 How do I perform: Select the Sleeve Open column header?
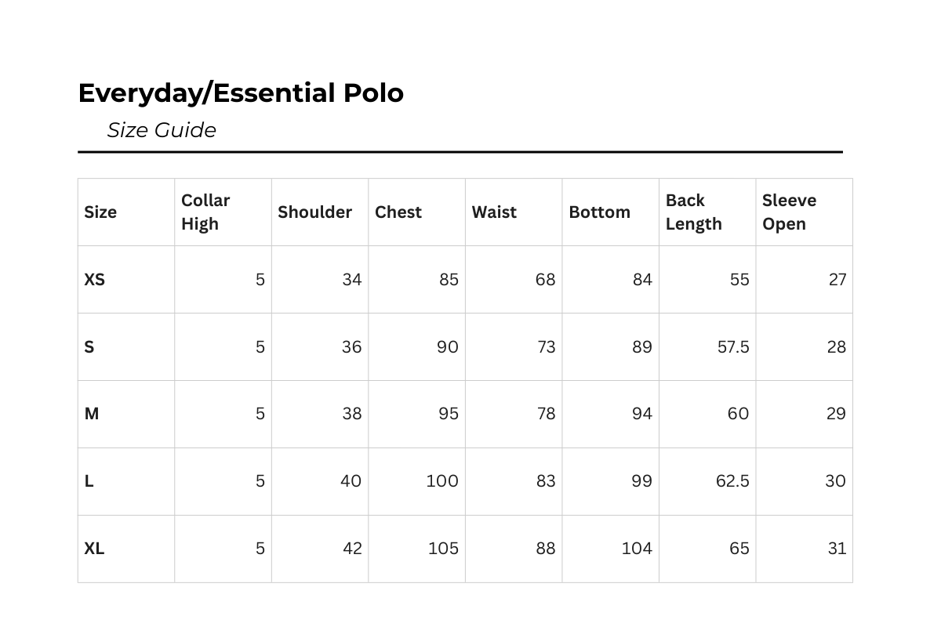789,212
